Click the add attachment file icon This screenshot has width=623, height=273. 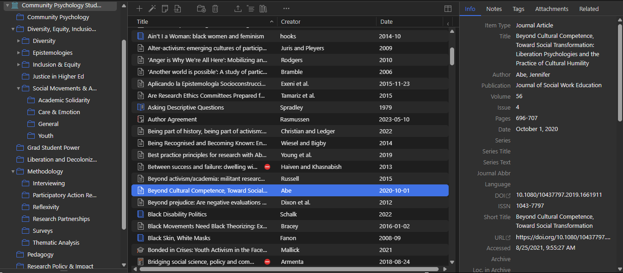(178, 9)
